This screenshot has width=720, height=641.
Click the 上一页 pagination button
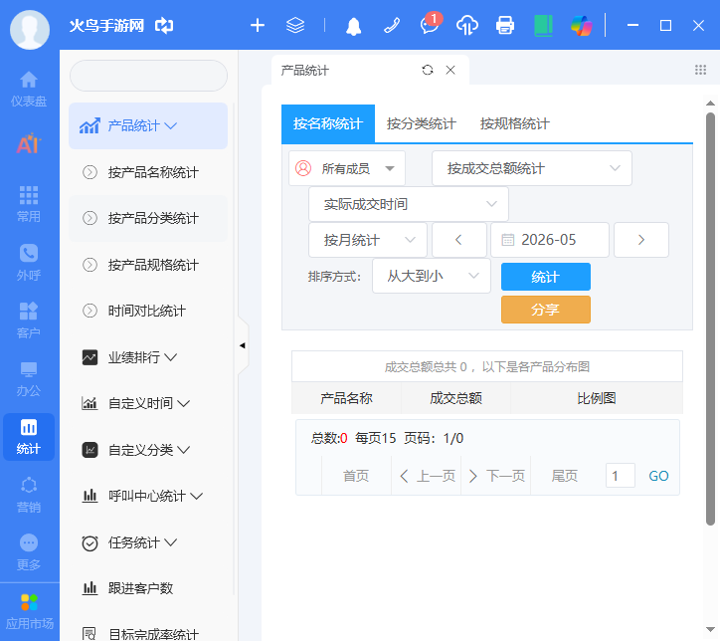[x=427, y=476]
